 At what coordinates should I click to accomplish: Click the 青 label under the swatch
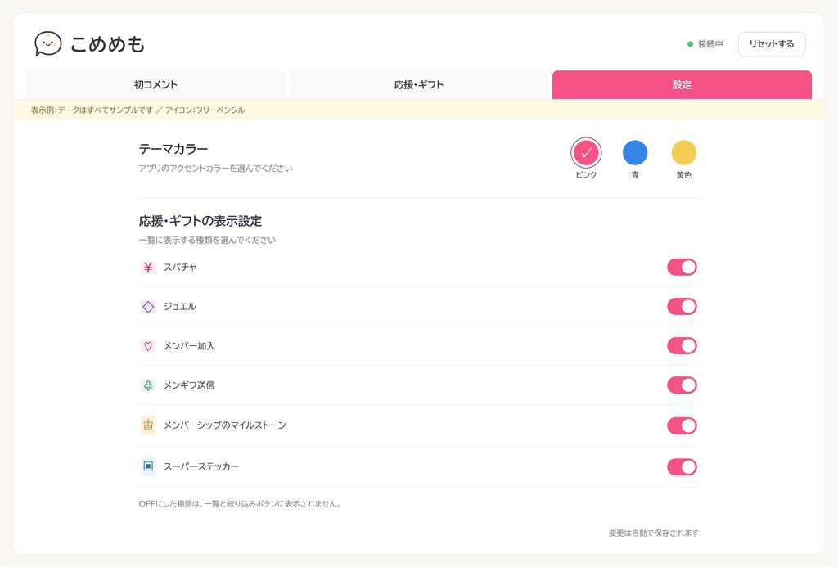[x=635, y=175]
